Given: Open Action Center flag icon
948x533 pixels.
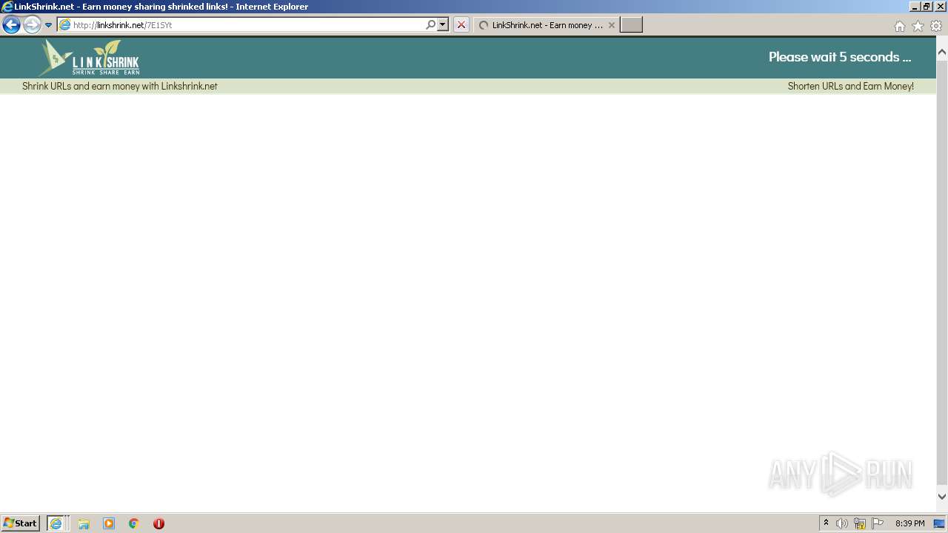Looking at the screenshot, I should tap(878, 523).
